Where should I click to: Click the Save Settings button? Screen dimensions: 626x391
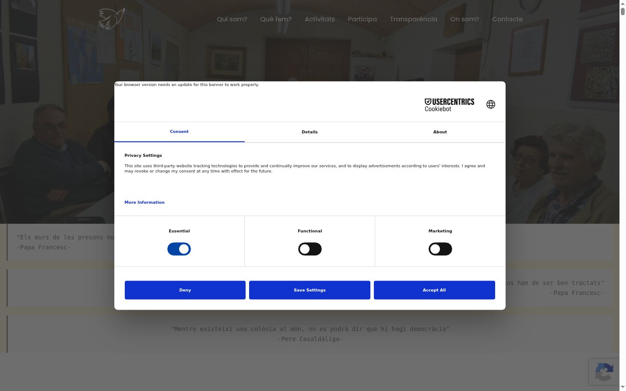[310, 290]
